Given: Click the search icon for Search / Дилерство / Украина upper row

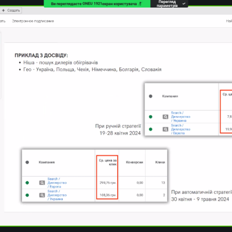Looking at the screenshot, I should point(165,117).
